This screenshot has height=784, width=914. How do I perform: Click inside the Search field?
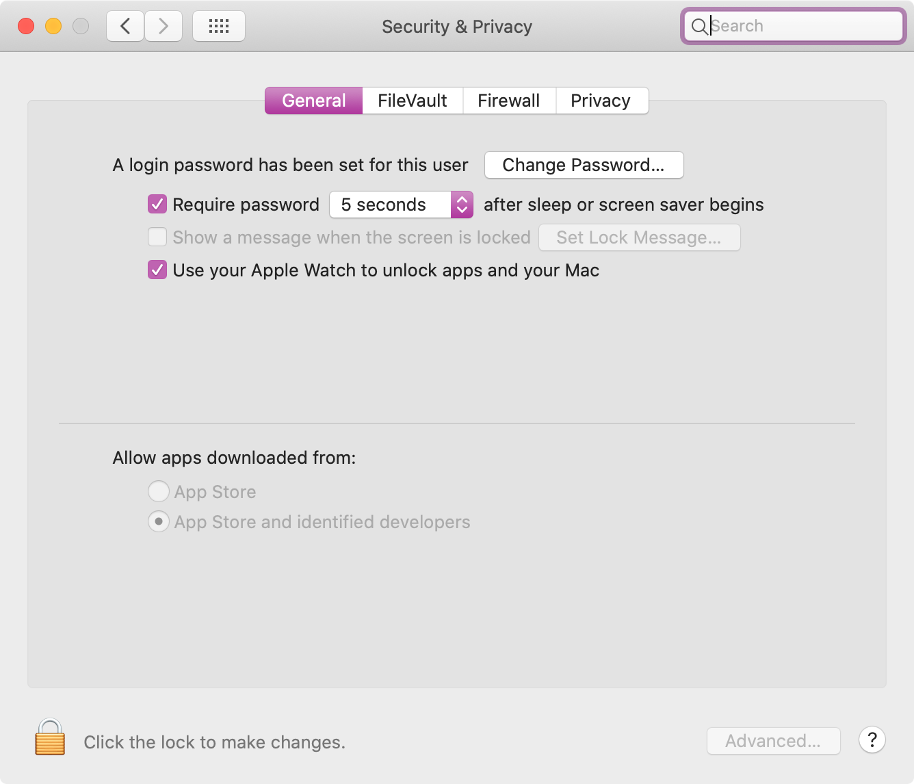click(800, 27)
